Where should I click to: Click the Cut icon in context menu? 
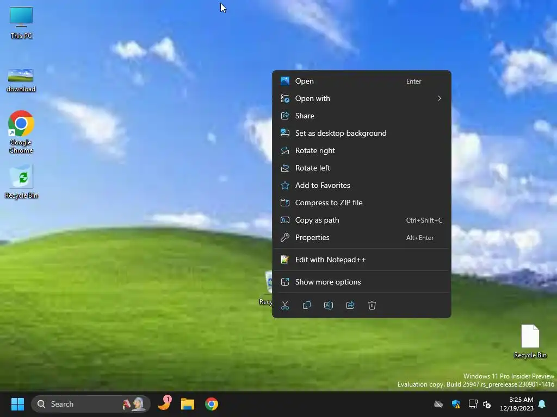285,305
